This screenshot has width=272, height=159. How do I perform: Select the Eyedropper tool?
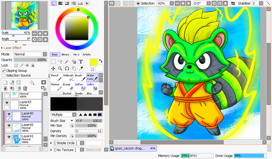click(x=81, y=69)
